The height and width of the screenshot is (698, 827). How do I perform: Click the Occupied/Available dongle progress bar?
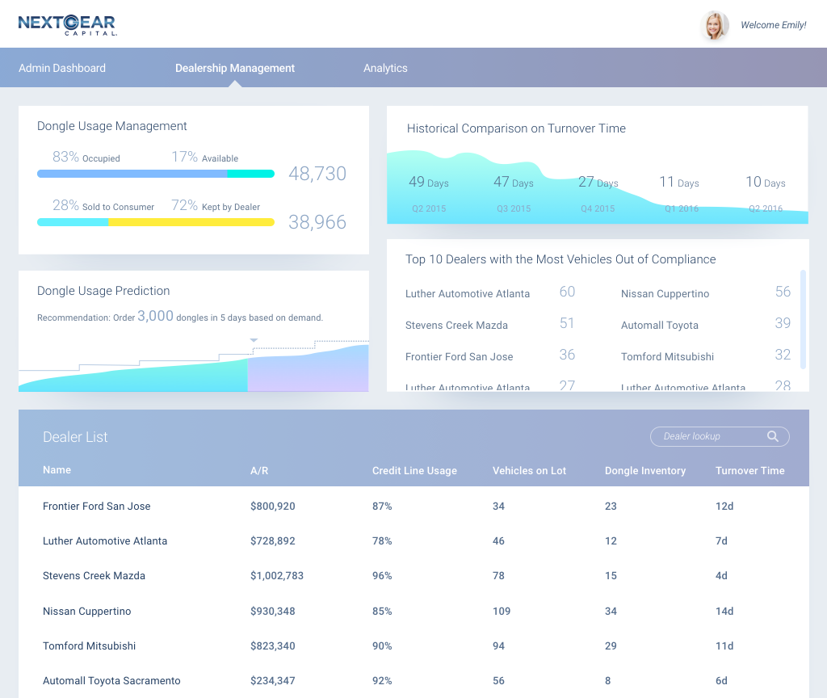[156, 174]
